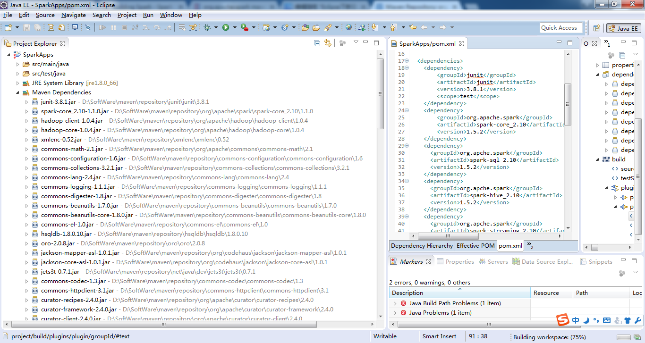645x343 pixels.
Task: Click the Resume debug icon
Action: (102, 28)
